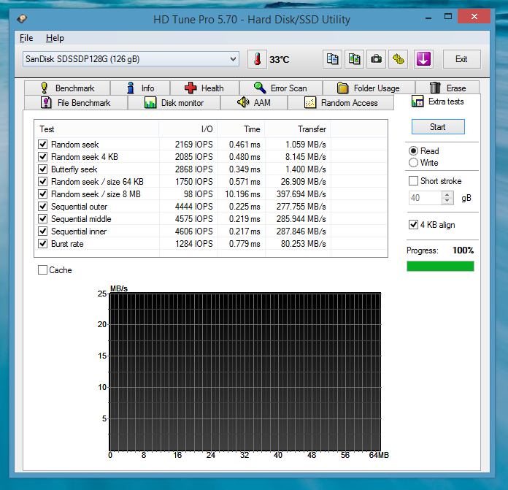Enable the Cache checkbox
The height and width of the screenshot is (490, 508).
42,270
